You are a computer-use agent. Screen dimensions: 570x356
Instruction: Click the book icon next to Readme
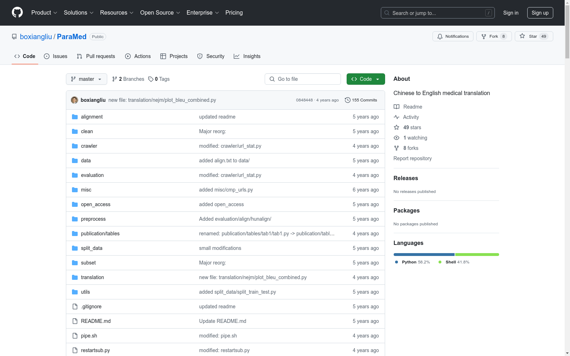pyautogui.click(x=397, y=107)
